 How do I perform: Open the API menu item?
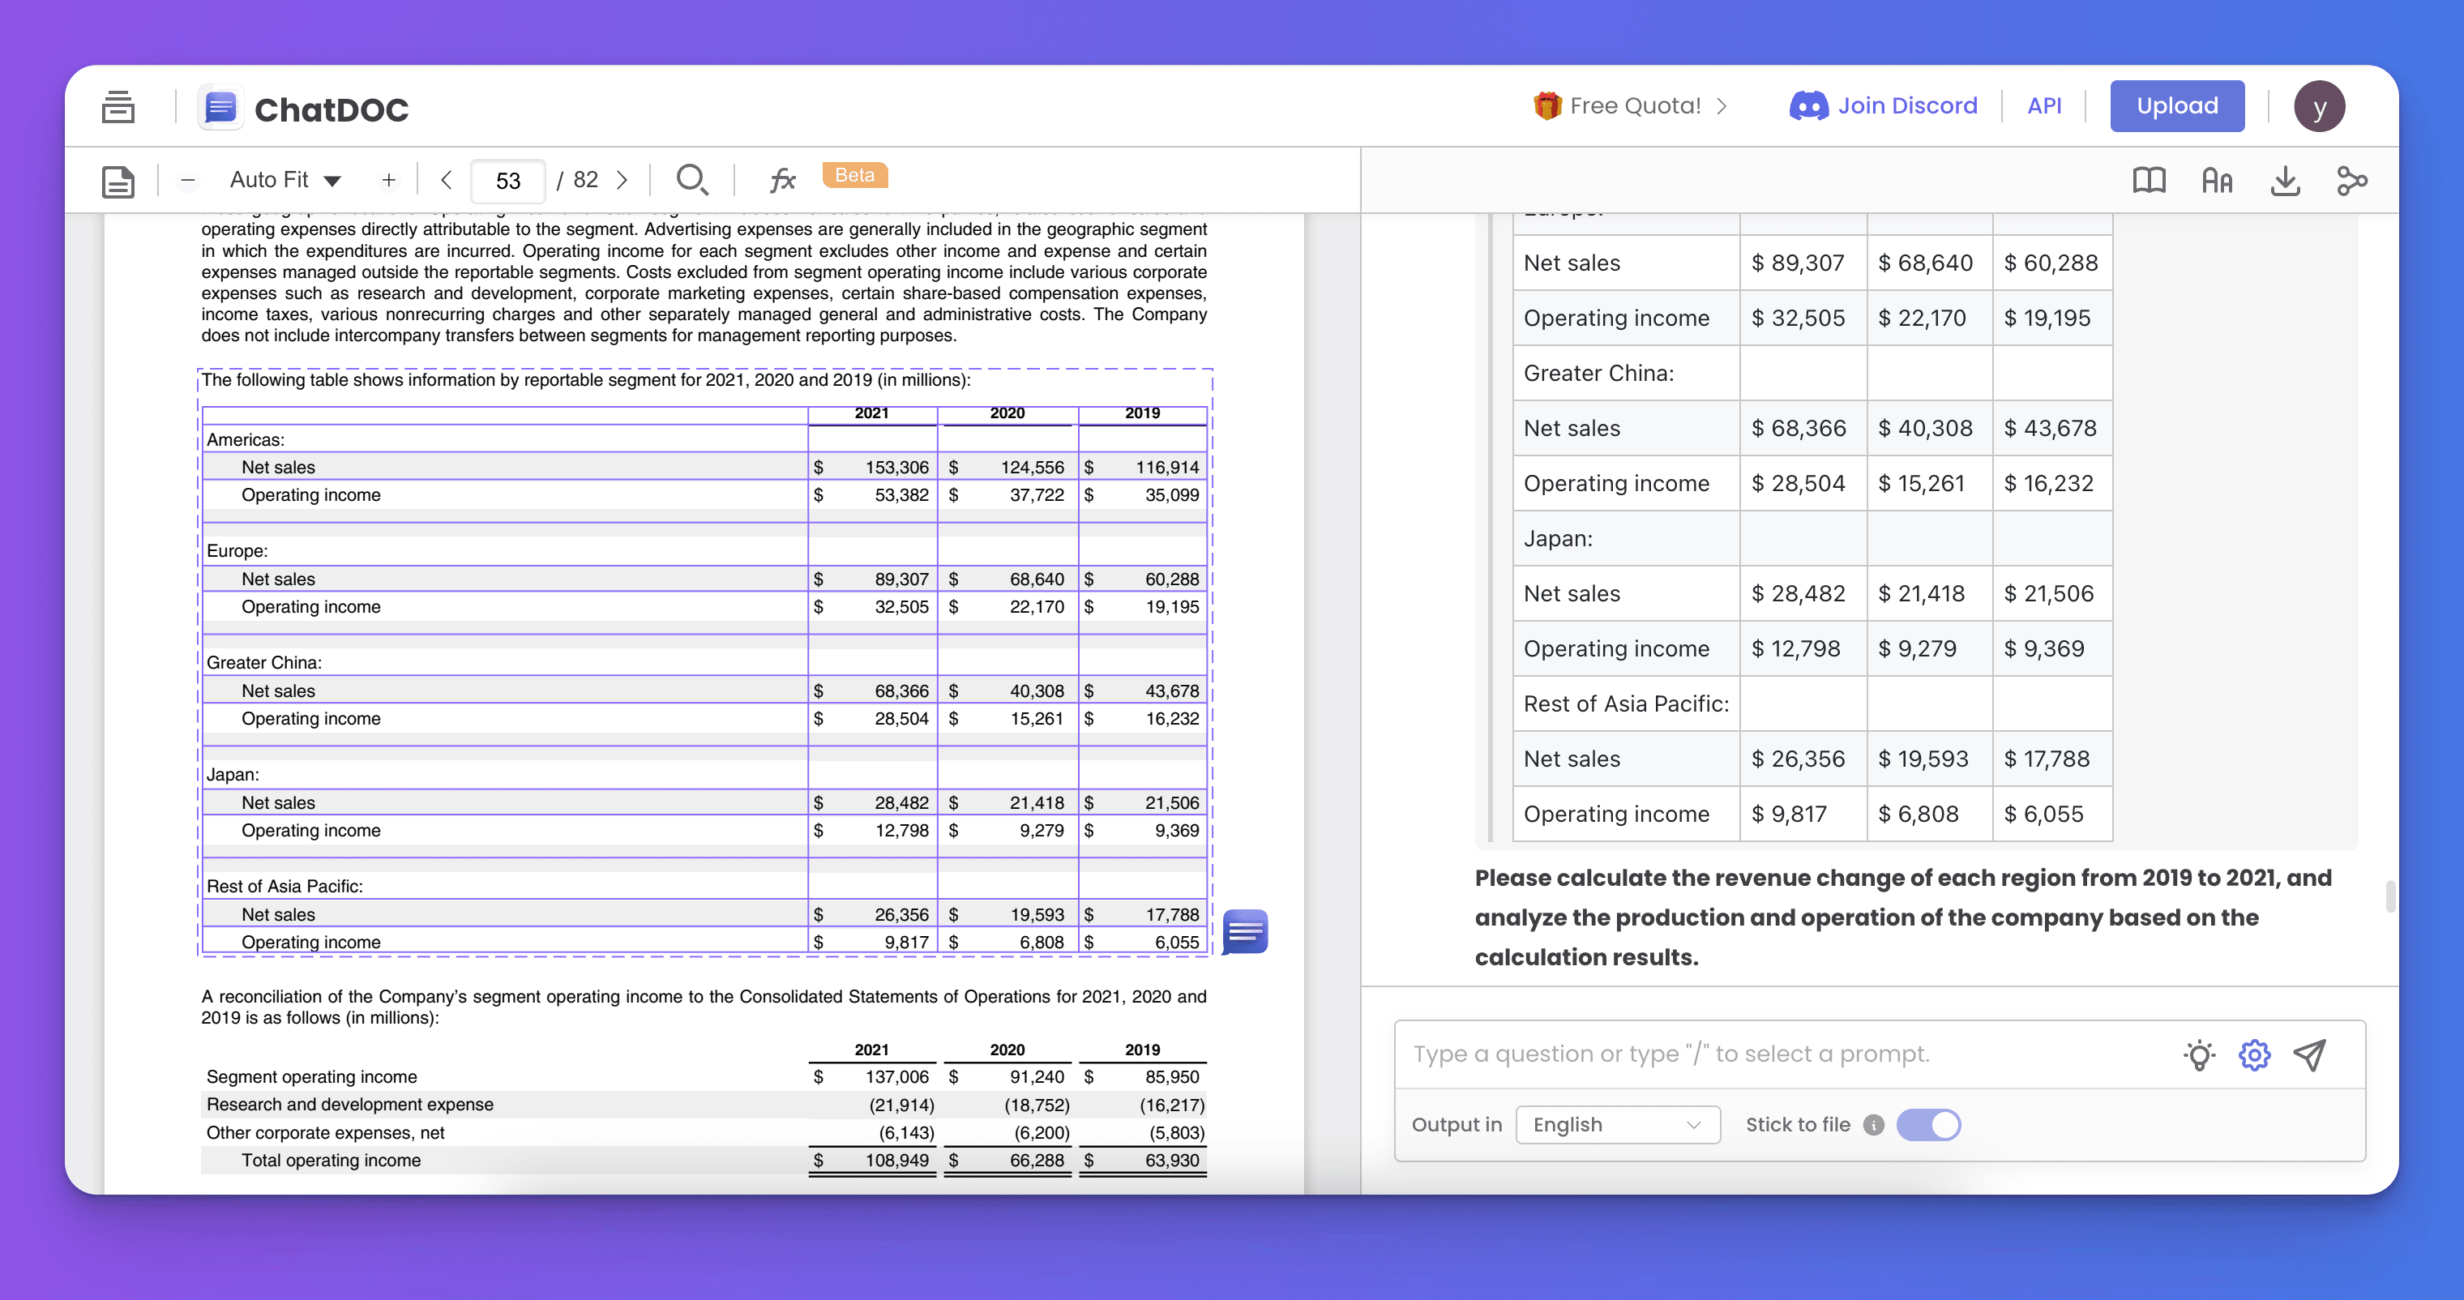[2043, 106]
